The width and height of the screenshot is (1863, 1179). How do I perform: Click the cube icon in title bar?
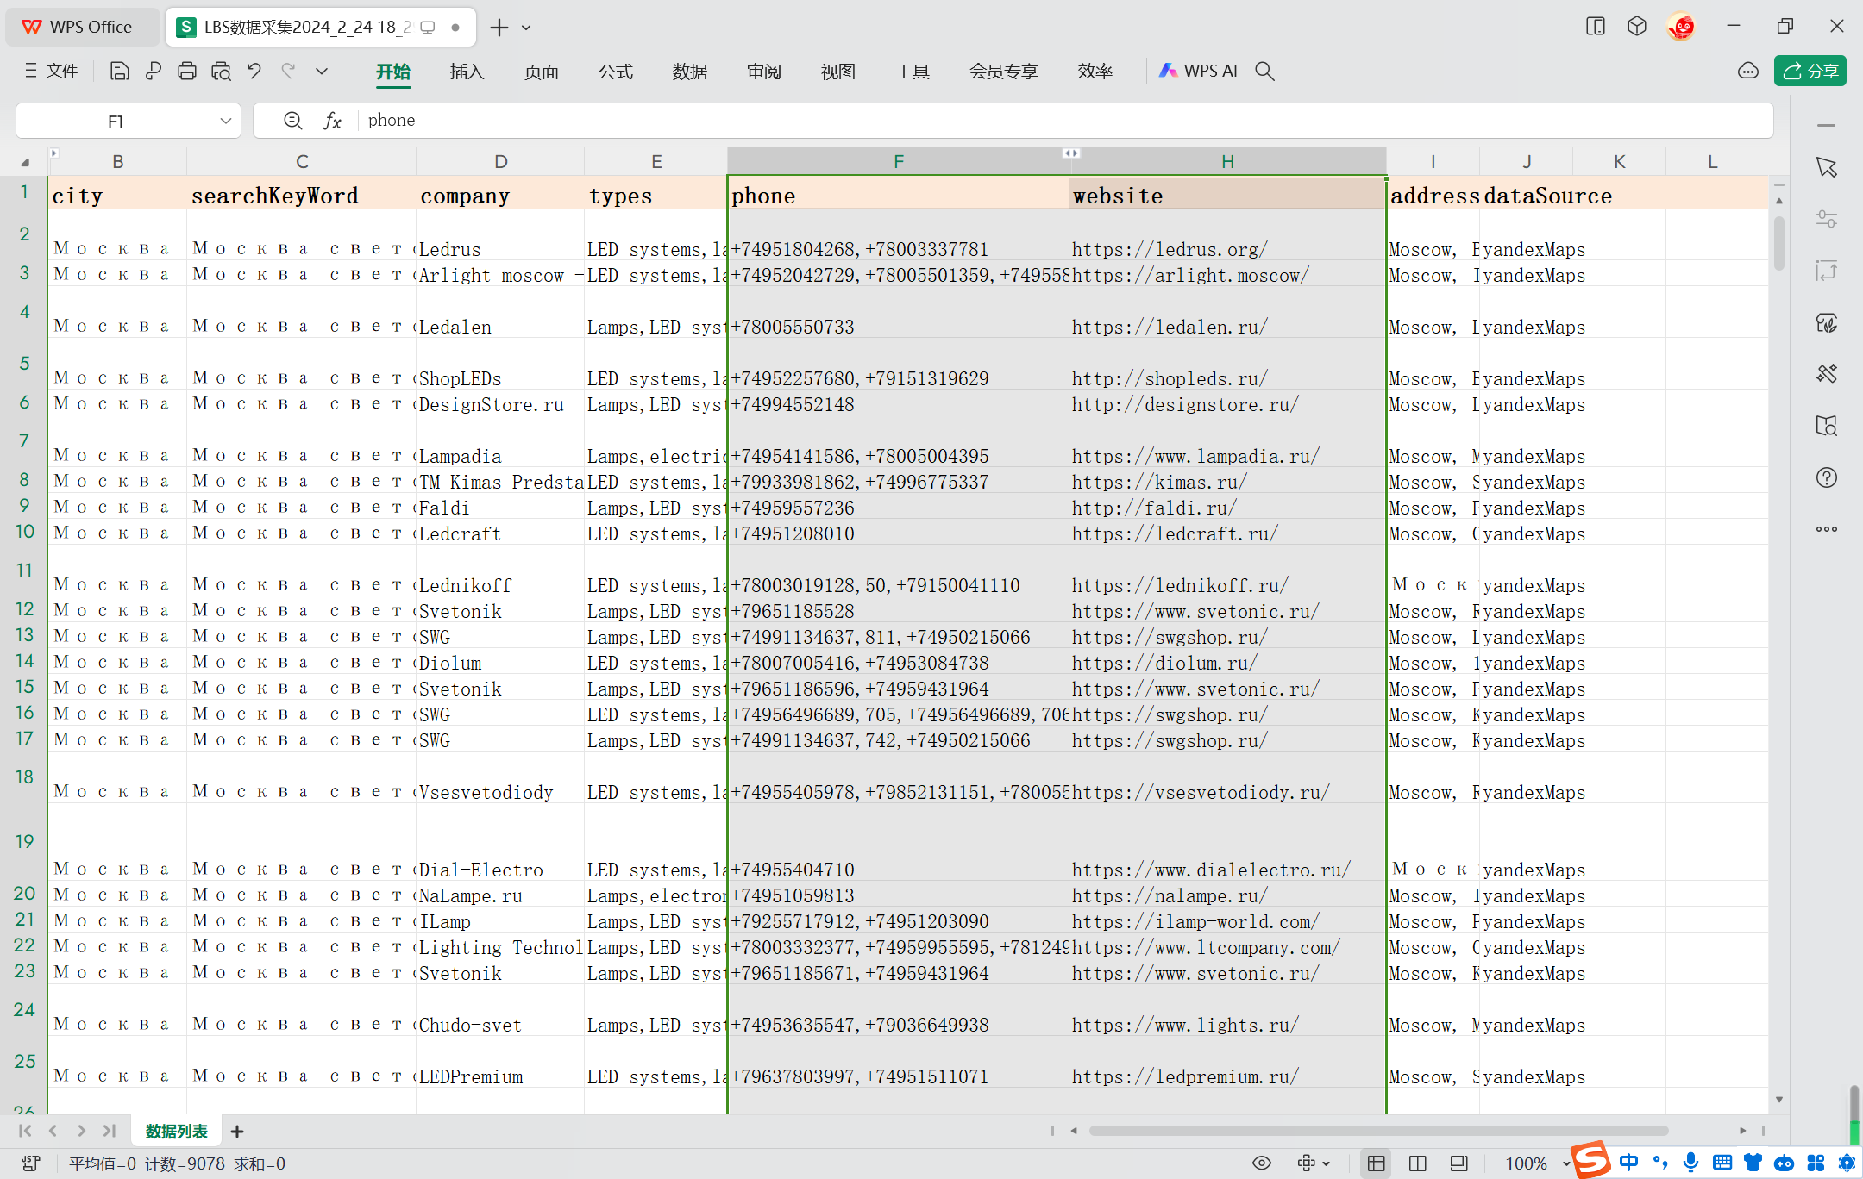click(1637, 27)
